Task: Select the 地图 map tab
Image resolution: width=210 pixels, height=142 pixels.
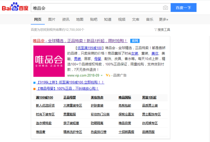Action: (x=79, y=19)
